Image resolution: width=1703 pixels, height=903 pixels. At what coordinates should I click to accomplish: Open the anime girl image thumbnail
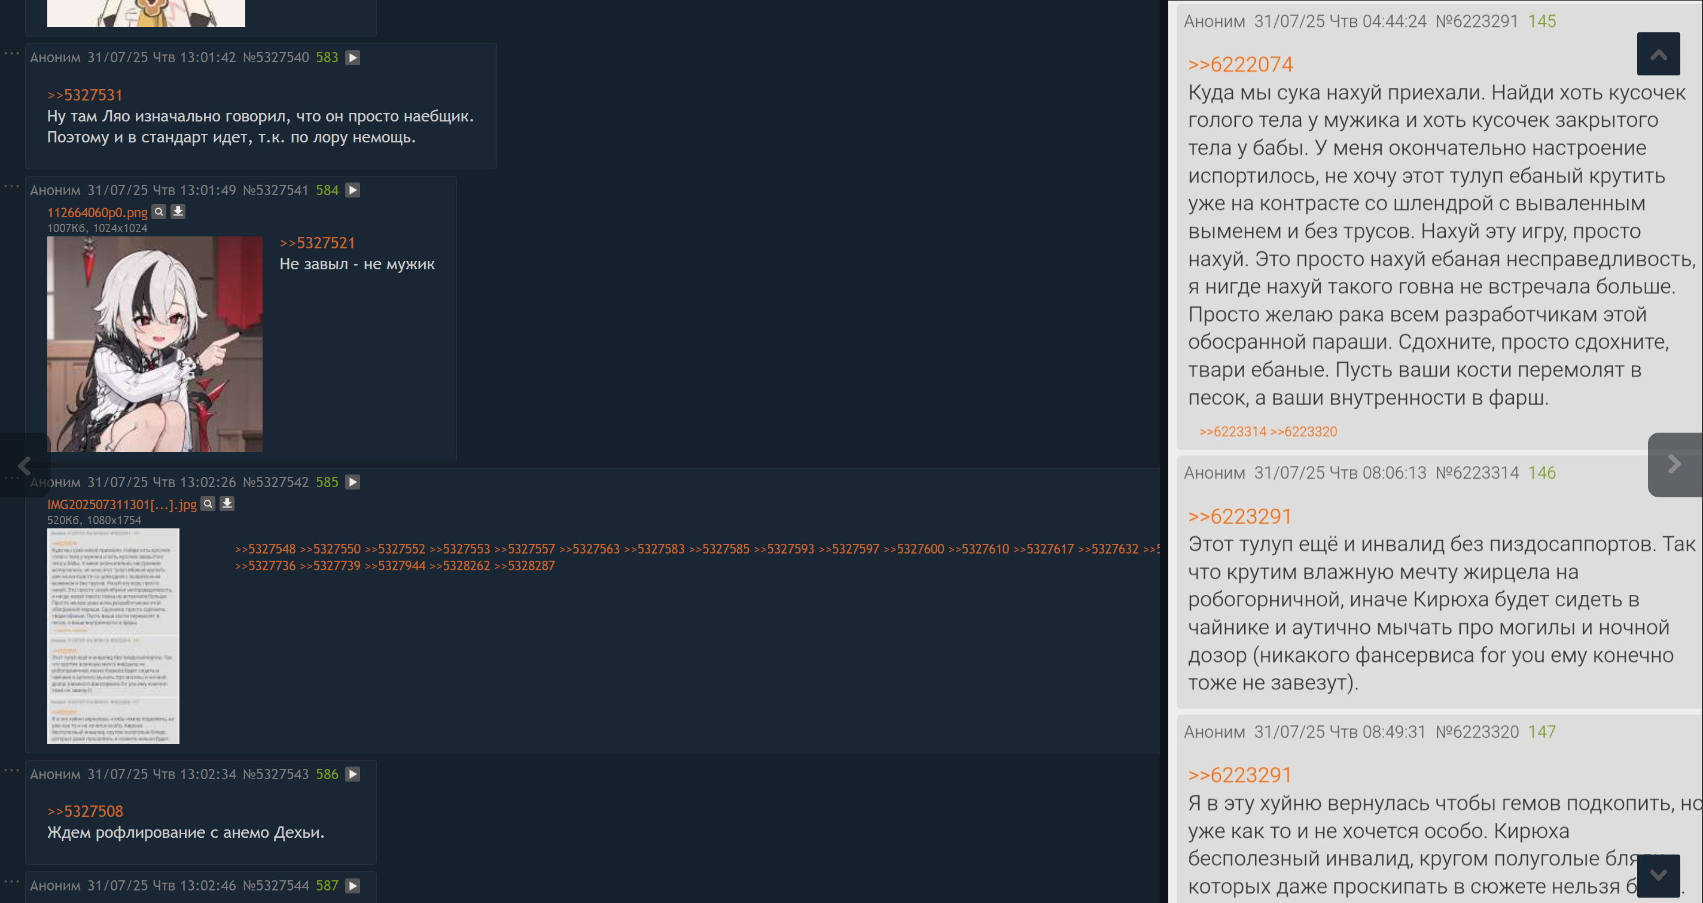click(x=155, y=344)
